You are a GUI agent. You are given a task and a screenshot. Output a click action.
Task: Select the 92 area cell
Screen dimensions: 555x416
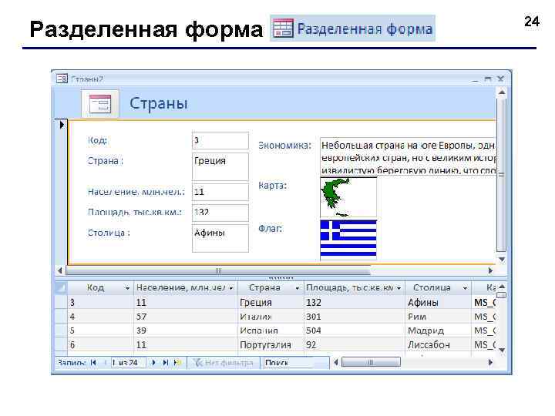tap(355, 345)
